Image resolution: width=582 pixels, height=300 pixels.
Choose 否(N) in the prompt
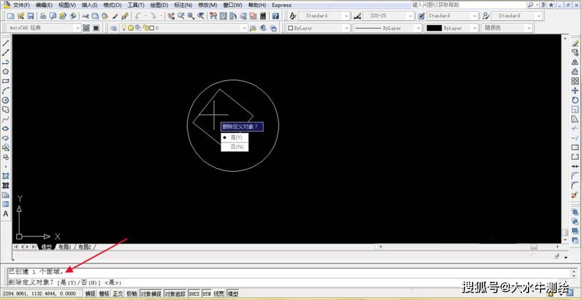click(x=235, y=147)
